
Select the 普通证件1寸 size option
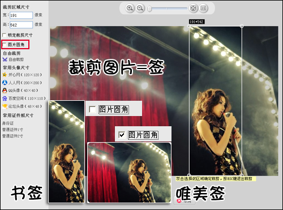[x=12, y=130]
